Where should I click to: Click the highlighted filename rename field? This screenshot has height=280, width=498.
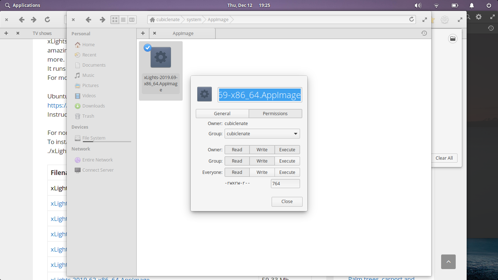click(x=260, y=95)
